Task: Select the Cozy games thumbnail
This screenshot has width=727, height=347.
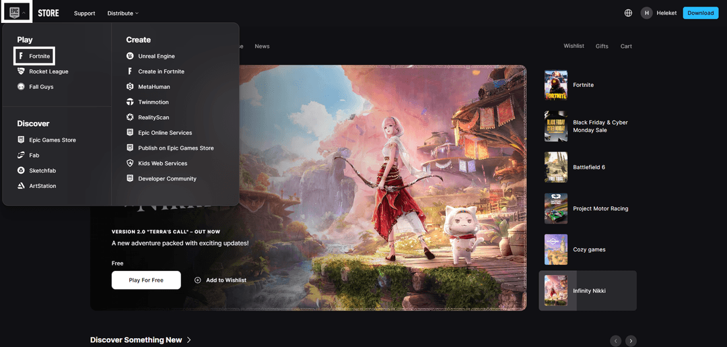Action: click(x=556, y=249)
